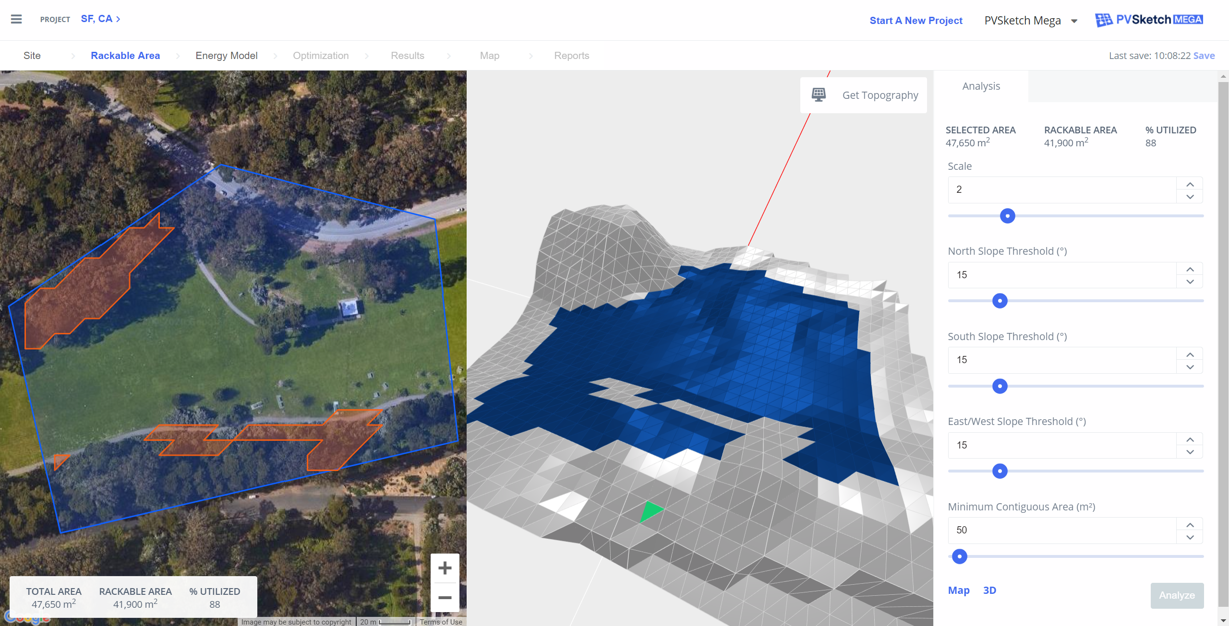1229x626 pixels.
Task: Click East/West Slope Threshold slider handle
Action: (1000, 471)
